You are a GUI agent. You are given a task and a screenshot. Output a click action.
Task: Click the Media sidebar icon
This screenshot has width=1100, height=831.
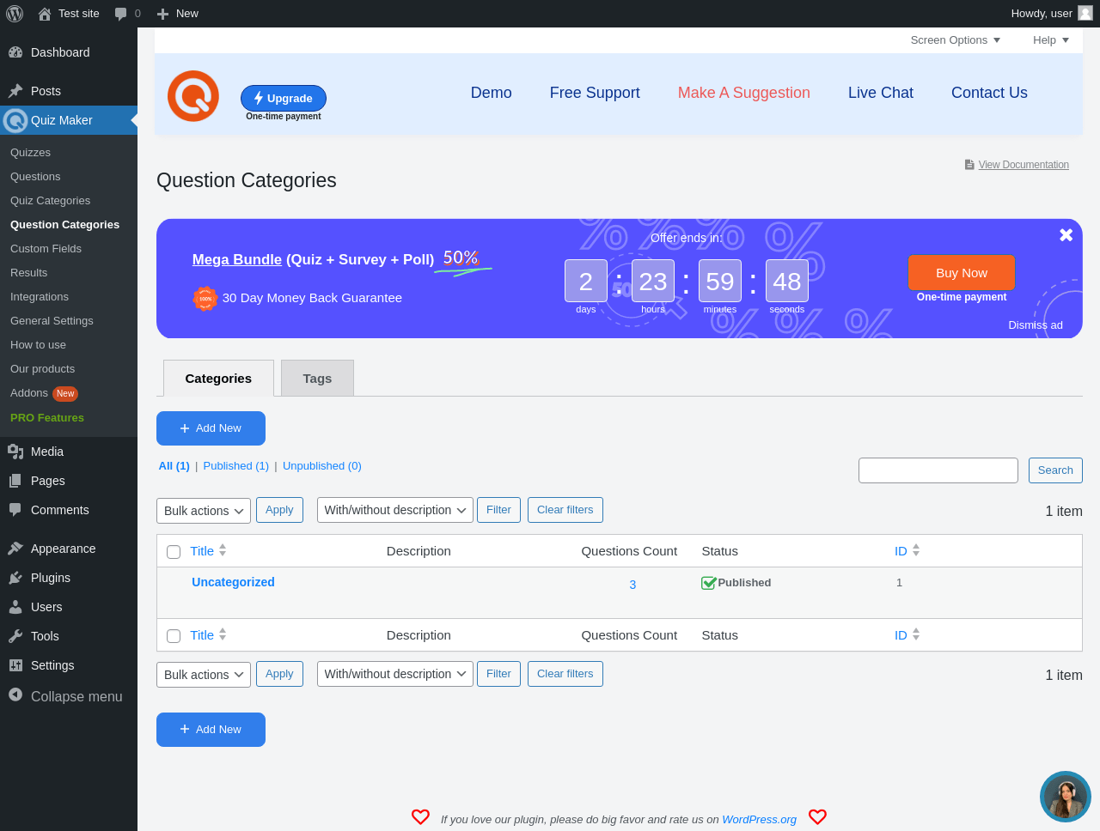(15, 452)
